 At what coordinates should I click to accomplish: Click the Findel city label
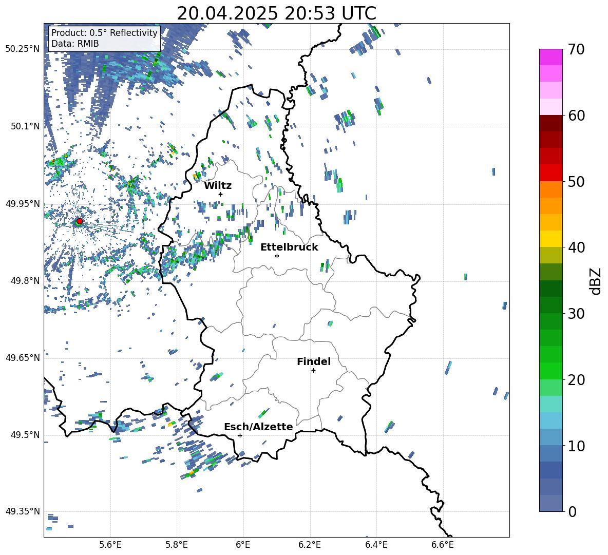pyautogui.click(x=314, y=361)
